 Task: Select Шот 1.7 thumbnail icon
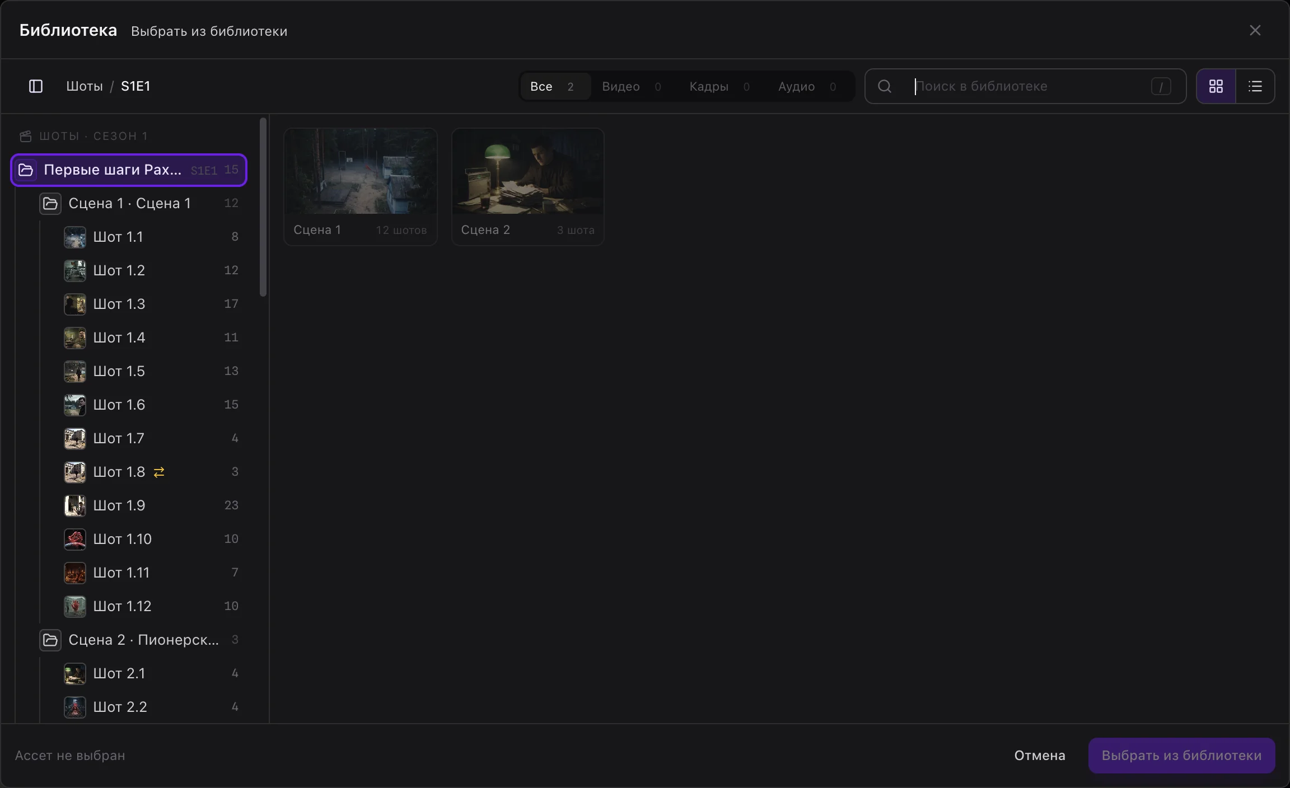[75, 438]
